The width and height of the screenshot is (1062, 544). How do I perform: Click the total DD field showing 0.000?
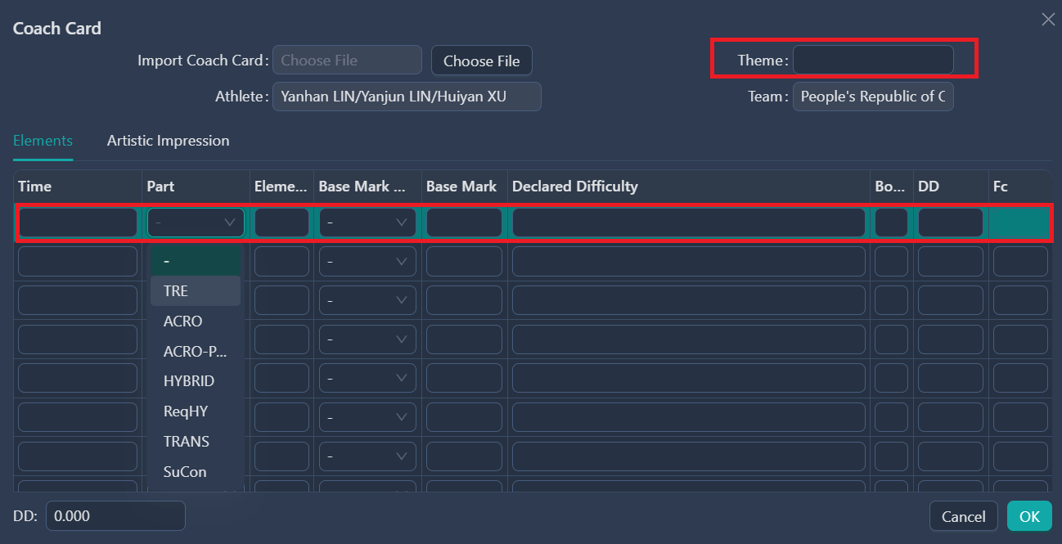pos(115,516)
